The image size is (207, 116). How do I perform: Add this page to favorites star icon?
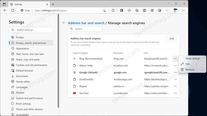[104, 10]
